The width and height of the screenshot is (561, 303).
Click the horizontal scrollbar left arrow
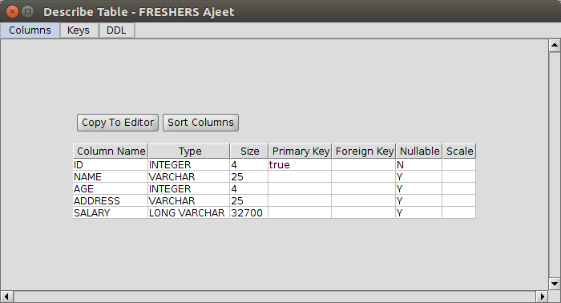click(x=6, y=297)
